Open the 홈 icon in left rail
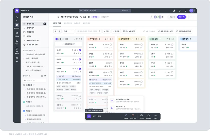The width and height of the screenshot is (210, 138). 17,17
